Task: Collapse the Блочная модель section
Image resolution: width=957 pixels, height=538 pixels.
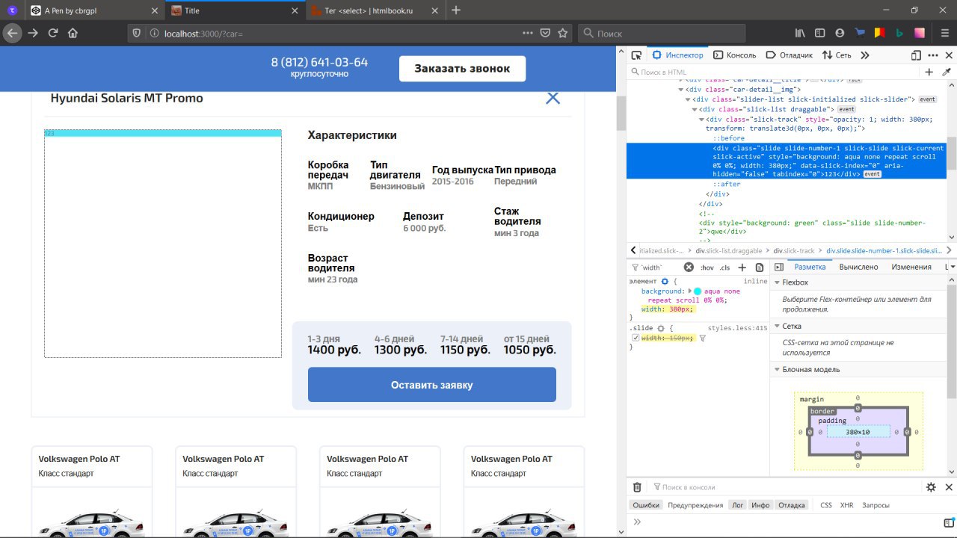Action: pos(777,369)
